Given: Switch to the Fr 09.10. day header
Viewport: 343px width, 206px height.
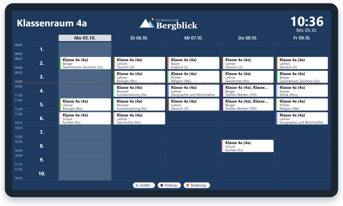Looking at the screenshot, I should (302, 38).
